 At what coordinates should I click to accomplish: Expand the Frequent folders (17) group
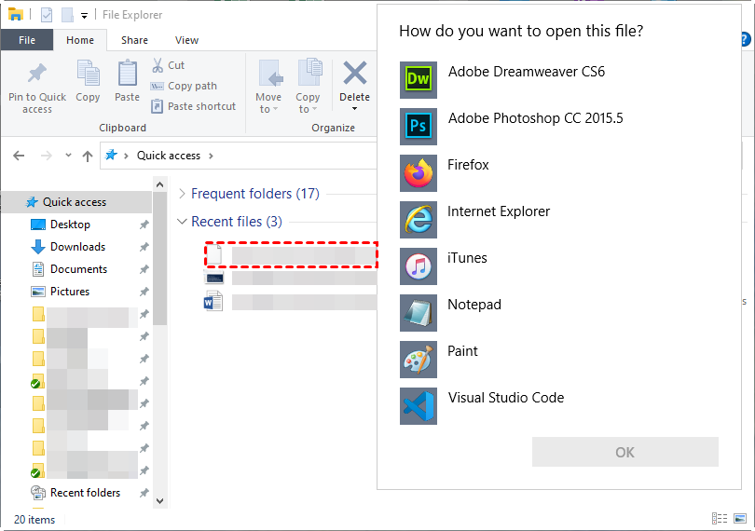(182, 194)
